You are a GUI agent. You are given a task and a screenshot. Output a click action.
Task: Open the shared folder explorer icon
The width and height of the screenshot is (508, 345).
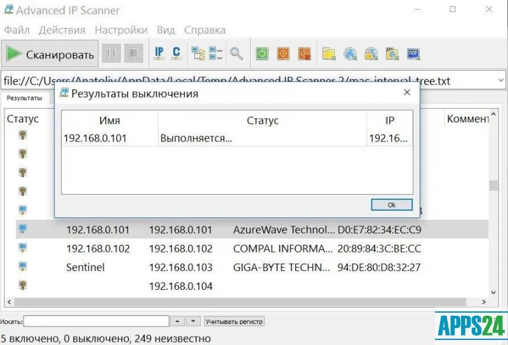329,54
